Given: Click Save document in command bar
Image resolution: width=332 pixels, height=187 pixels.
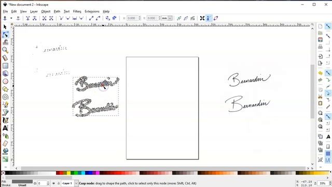Looking at the screenshot, I should (x=321, y=39).
